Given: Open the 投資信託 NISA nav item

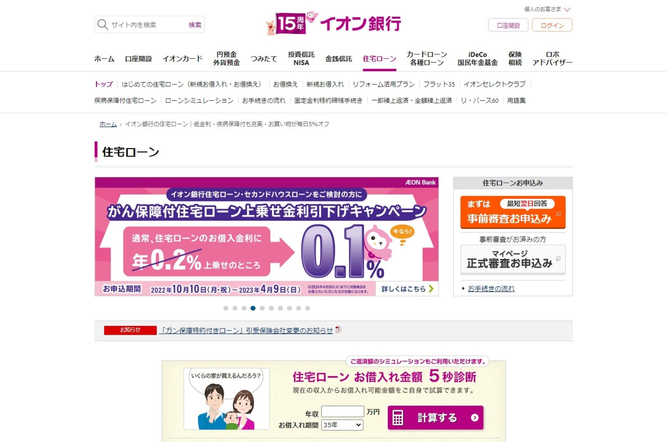Looking at the screenshot, I should click(301, 59).
